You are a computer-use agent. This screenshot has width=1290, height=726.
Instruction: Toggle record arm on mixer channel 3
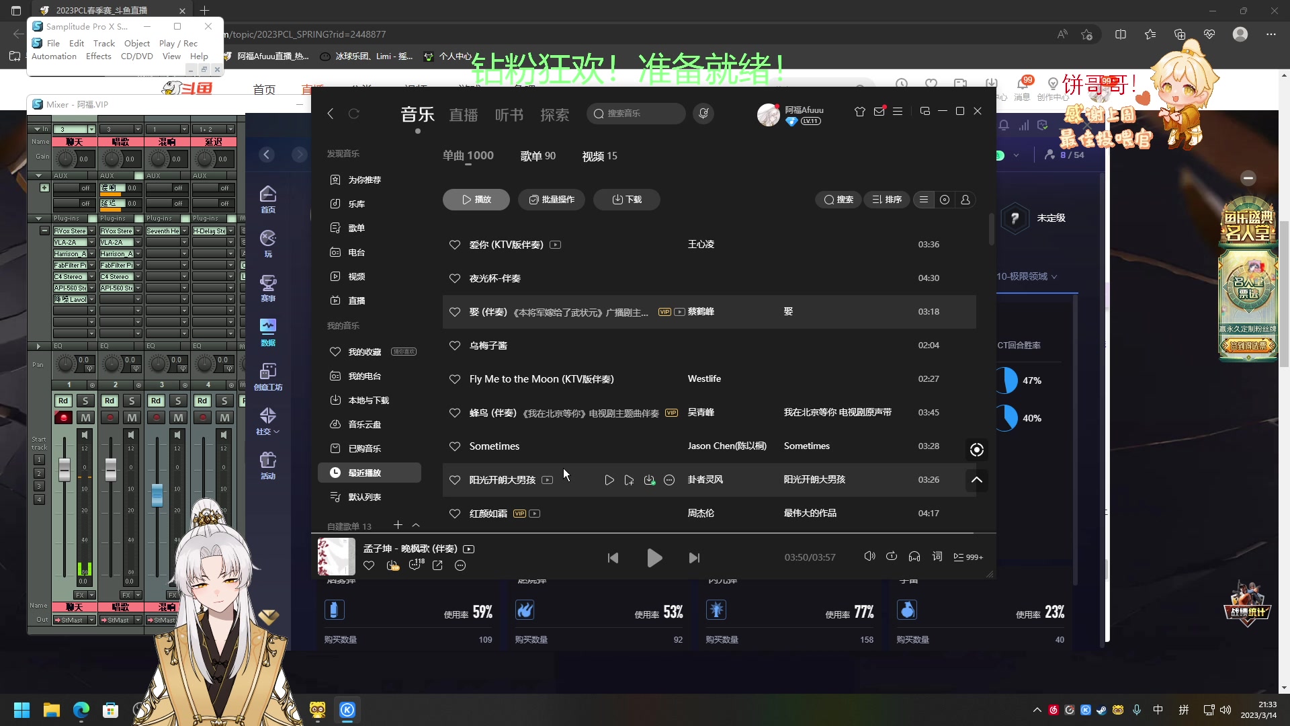point(156,417)
